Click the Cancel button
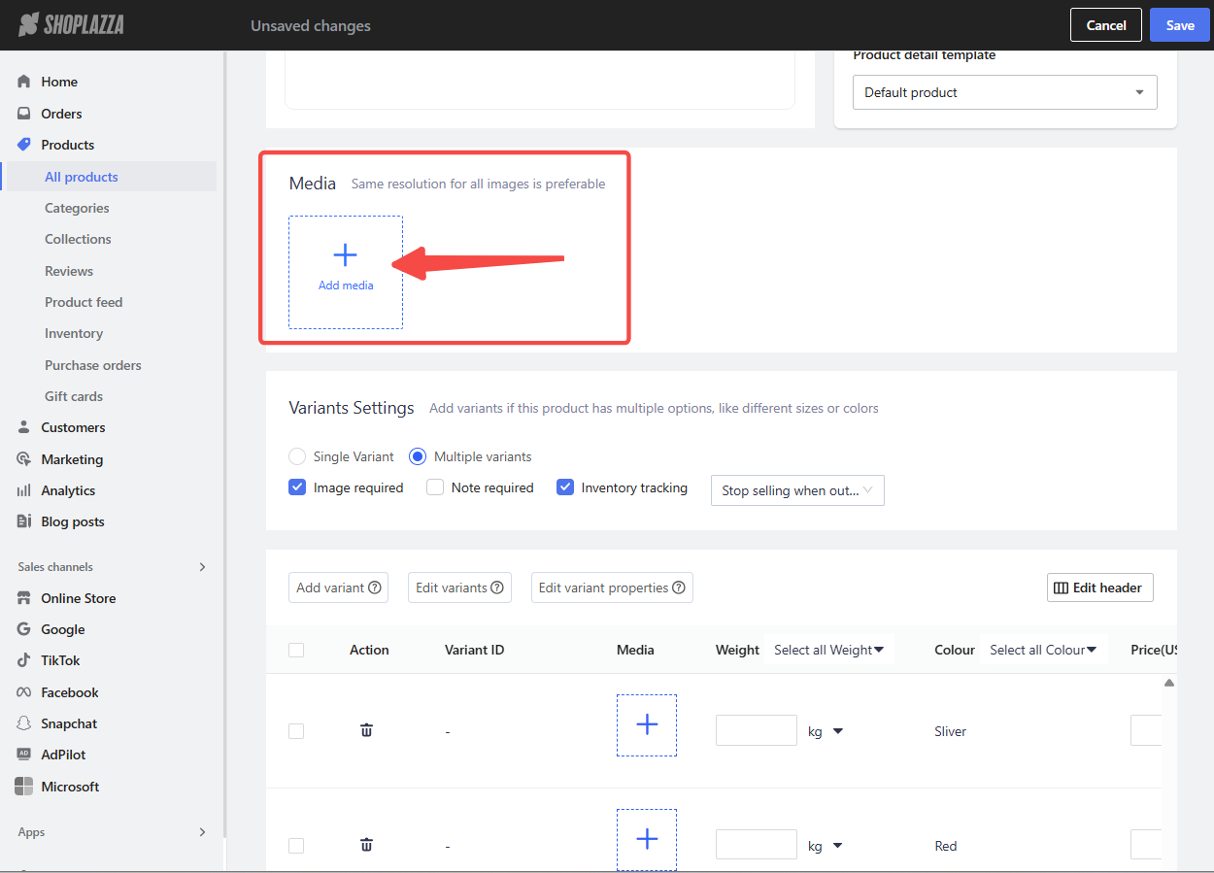Image resolution: width=1214 pixels, height=873 pixels. (1106, 25)
